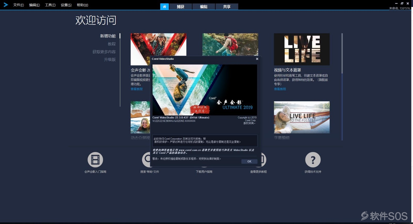Viewport: 413px width, 224px height.
Task: Click 查看教程 link under 会声会影 card
Action: (x=137, y=89)
